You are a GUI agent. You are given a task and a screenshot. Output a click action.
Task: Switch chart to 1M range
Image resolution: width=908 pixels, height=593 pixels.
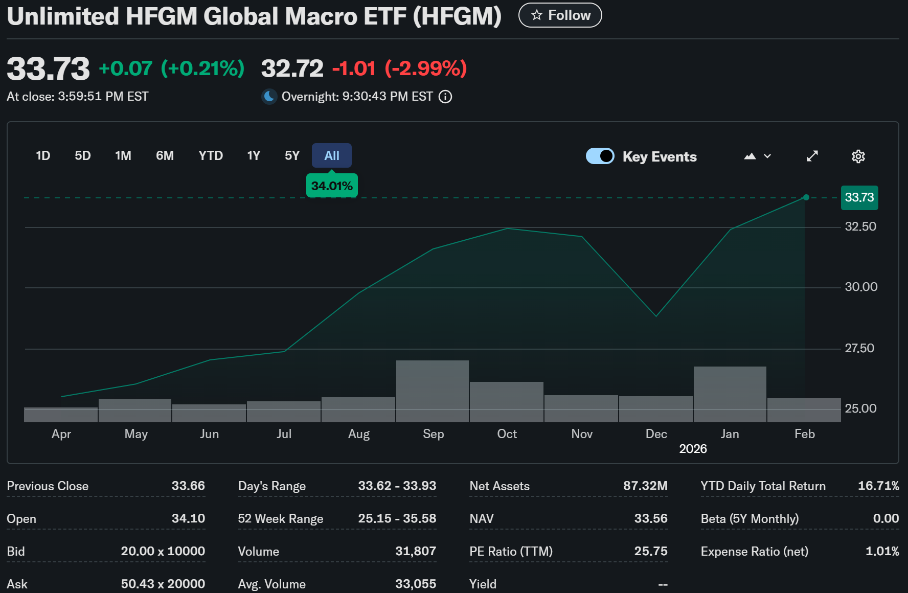123,155
